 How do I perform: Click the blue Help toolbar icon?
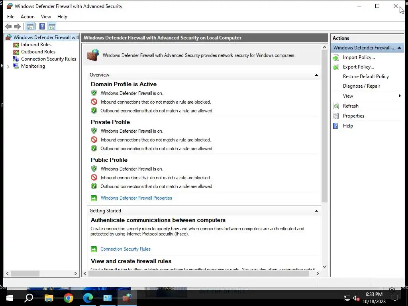42,26
